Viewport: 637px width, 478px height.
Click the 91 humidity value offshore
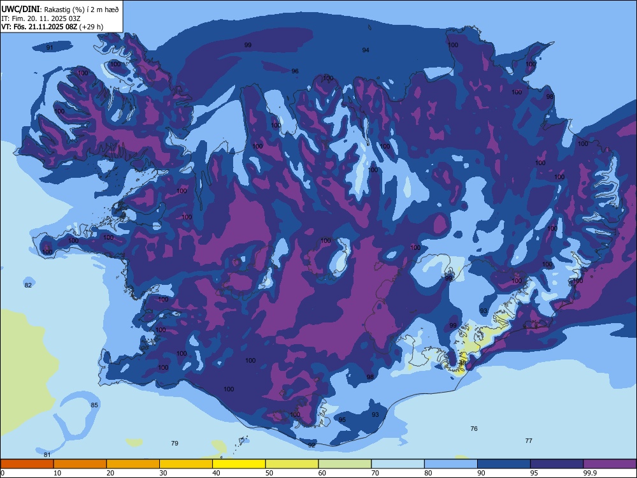pos(50,48)
